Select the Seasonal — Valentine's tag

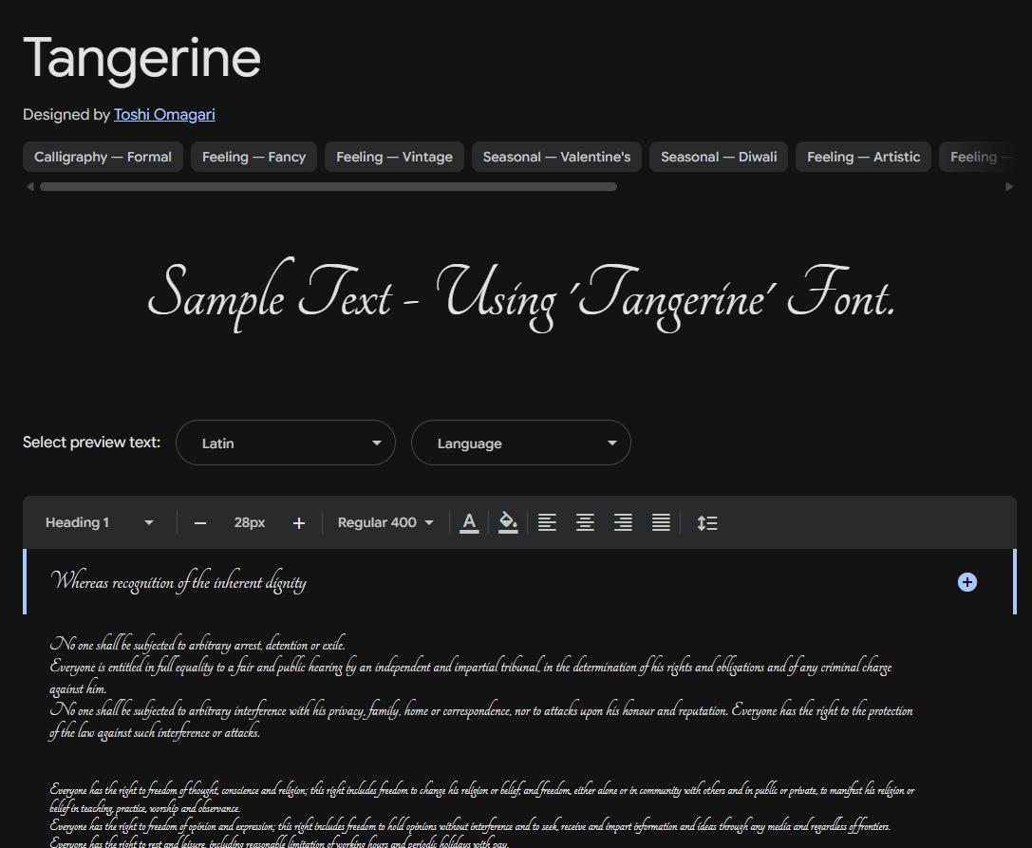[x=556, y=158]
